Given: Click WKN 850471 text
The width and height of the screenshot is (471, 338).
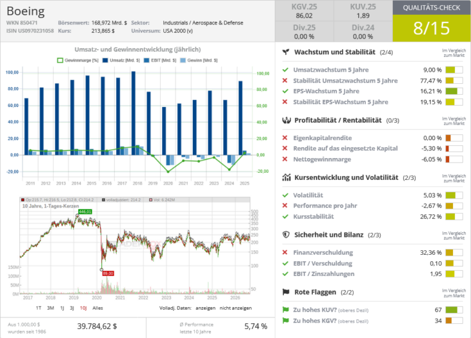Looking at the screenshot, I should coord(22,23).
